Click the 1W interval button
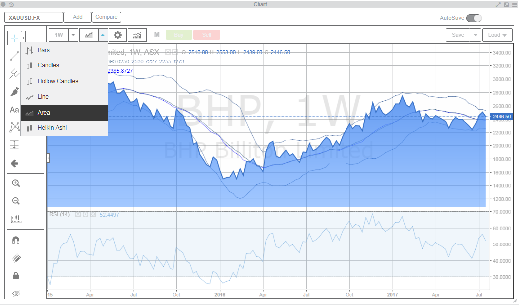This screenshot has height=305, width=519. point(59,35)
